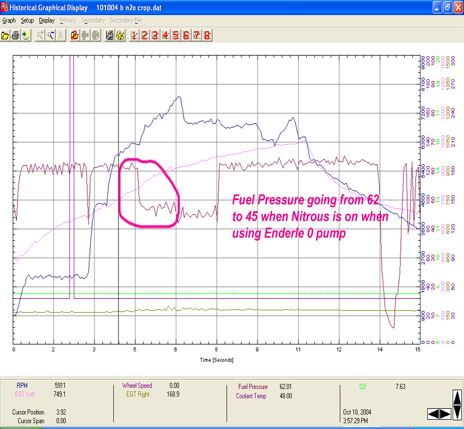Click the zoom out magnifier icon
Viewport: 464px width, 429px height.
point(50,35)
